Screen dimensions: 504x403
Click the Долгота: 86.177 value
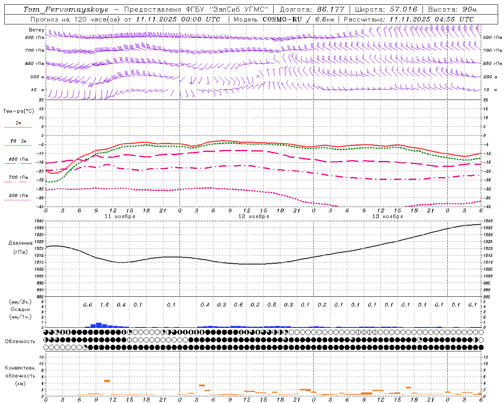pyautogui.click(x=312, y=9)
